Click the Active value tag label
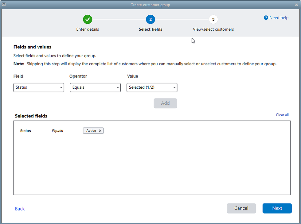The height and width of the screenshot is (224, 301). pos(91,131)
